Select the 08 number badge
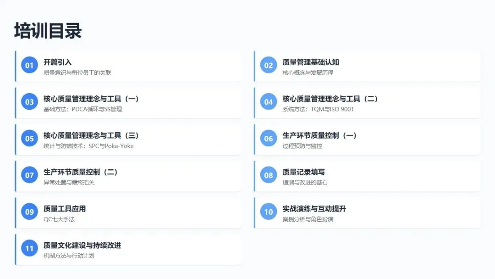 (x=268, y=175)
